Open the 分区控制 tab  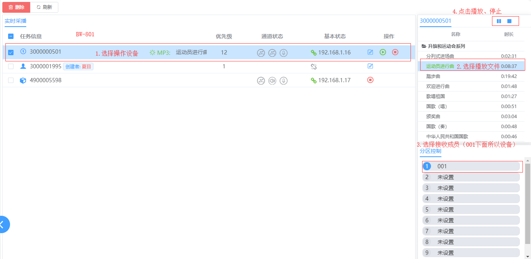(430, 151)
